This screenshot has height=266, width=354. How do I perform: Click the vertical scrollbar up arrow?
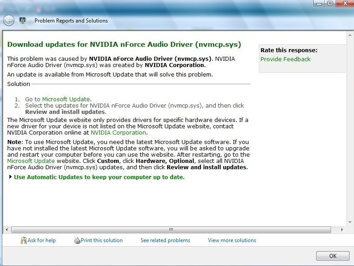pos(350,35)
